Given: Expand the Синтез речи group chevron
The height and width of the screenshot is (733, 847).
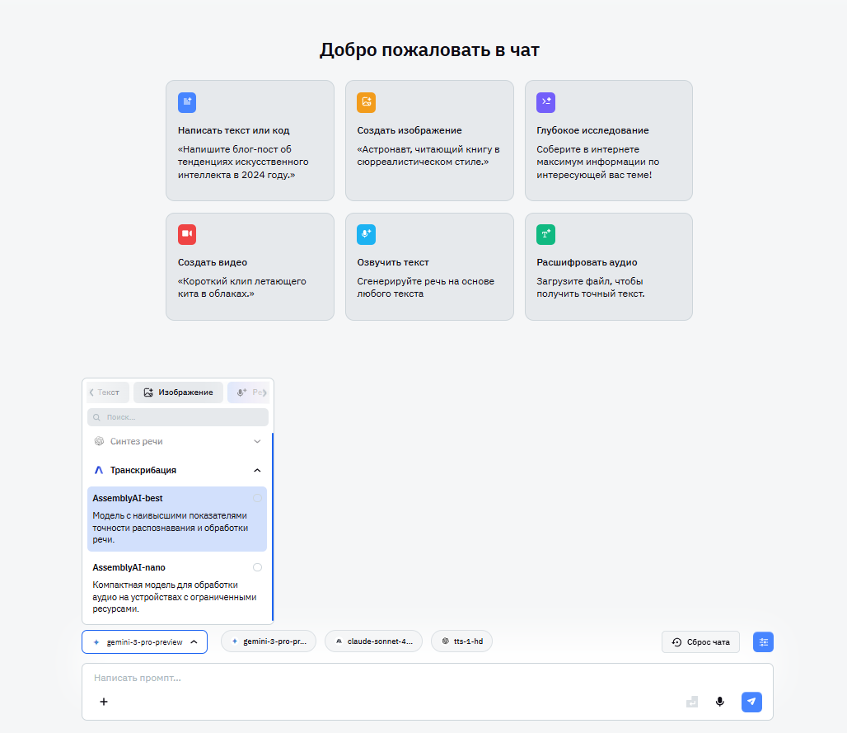Looking at the screenshot, I should pos(257,441).
